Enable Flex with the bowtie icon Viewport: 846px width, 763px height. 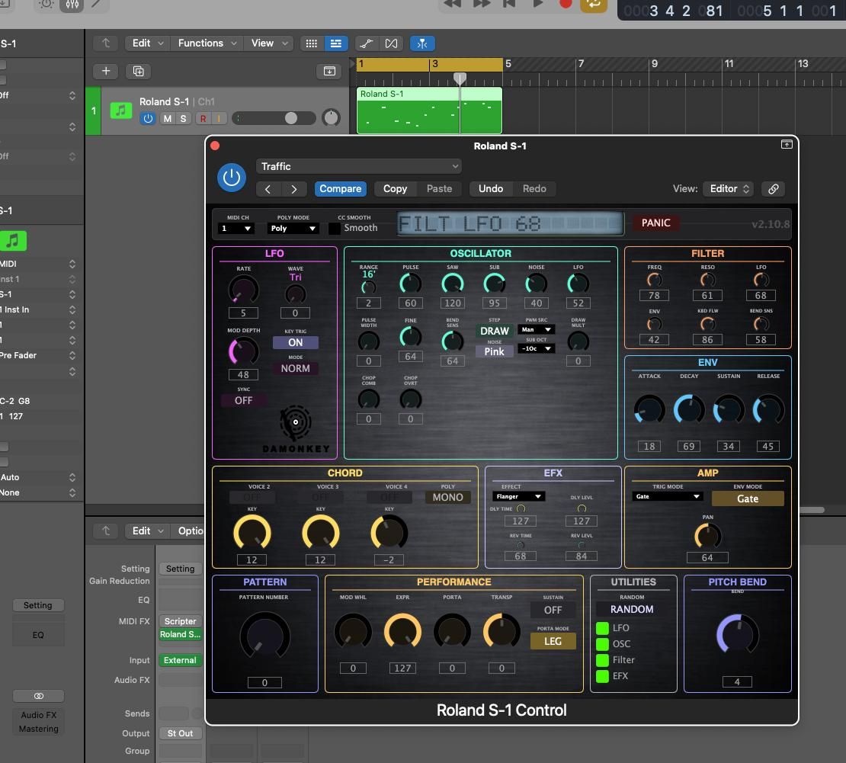[x=391, y=43]
